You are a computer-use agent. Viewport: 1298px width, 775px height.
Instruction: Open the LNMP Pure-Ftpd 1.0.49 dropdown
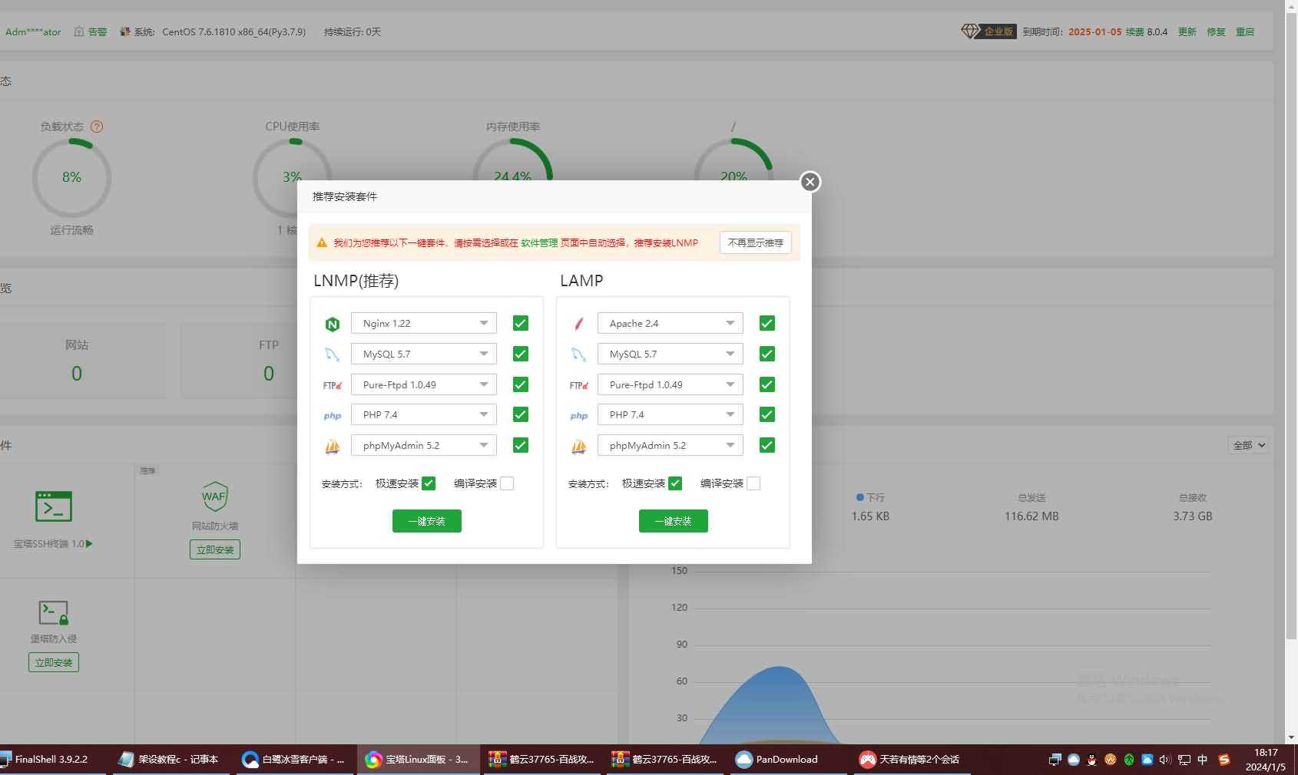424,384
